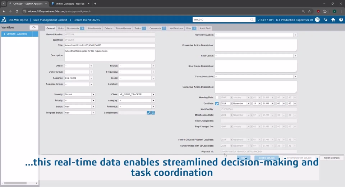345x187 pixels.
Task: Click the browser address bar URL
Action: pos(59,11)
